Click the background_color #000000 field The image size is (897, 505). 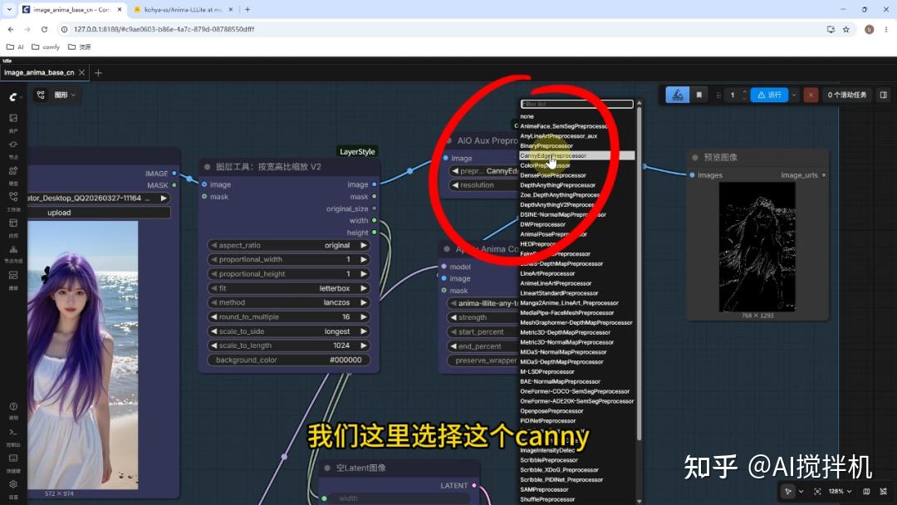click(288, 360)
